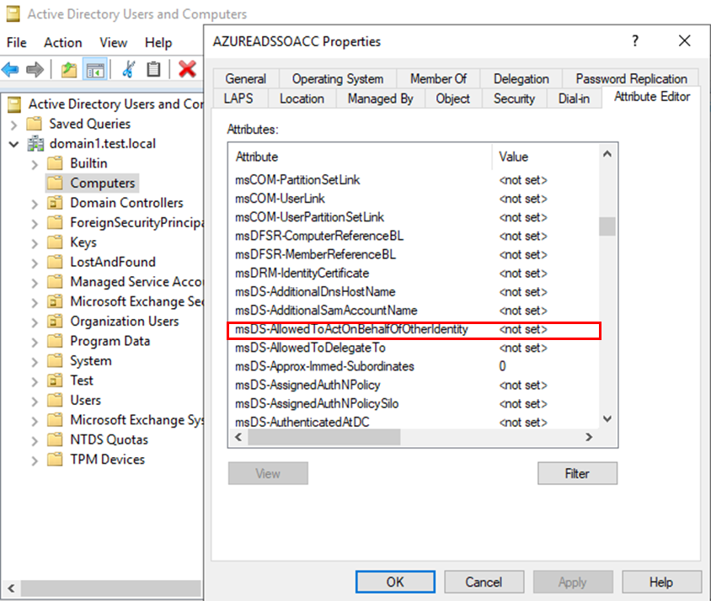
Task: Click the Up one level folder icon
Action: [69, 70]
